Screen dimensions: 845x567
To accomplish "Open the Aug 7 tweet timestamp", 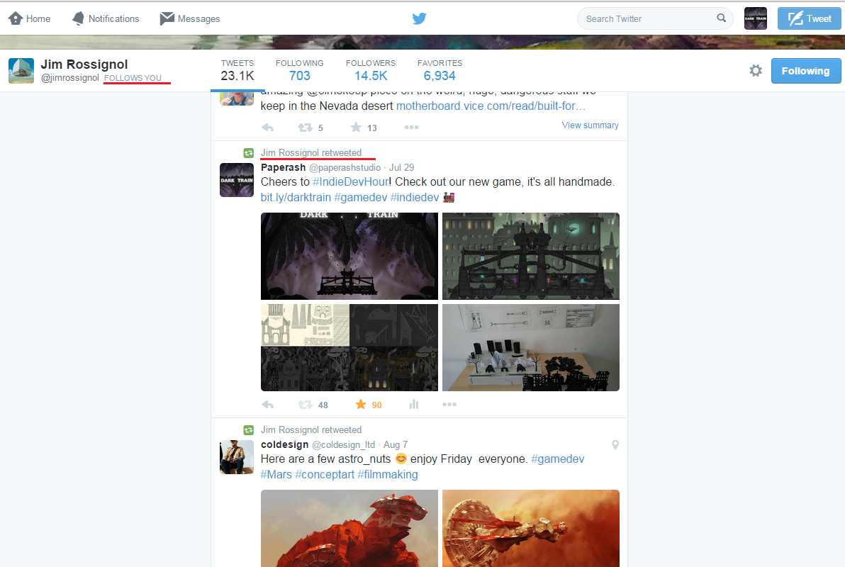I will pos(396,444).
